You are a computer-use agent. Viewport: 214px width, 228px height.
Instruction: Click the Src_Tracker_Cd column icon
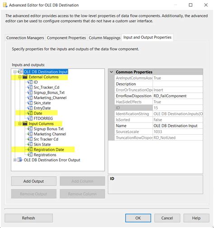[30, 87]
